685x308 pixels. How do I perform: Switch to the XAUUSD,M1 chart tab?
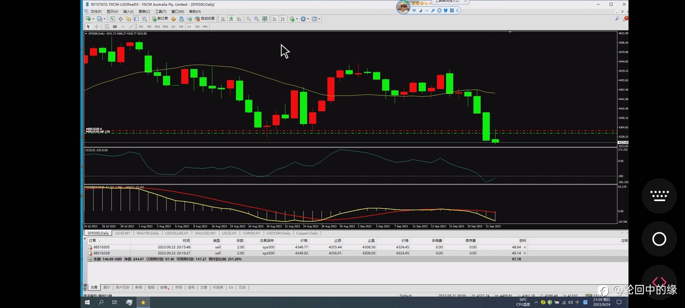pyautogui.click(x=205, y=233)
